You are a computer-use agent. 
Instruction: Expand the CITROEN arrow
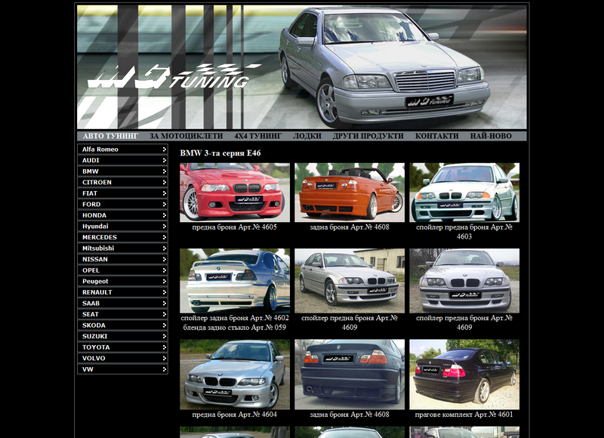click(165, 182)
